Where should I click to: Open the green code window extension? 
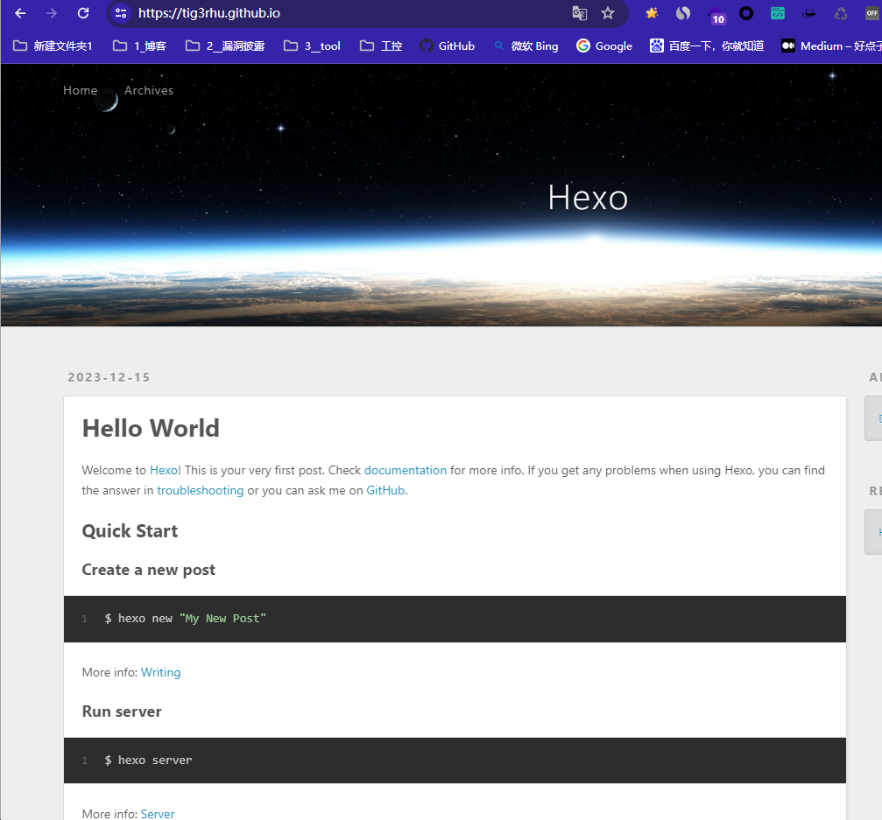[x=778, y=13]
